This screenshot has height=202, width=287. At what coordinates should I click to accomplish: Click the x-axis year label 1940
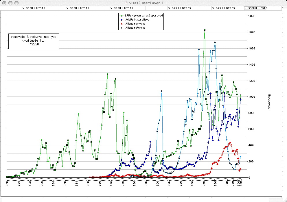(x=146, y=183)
